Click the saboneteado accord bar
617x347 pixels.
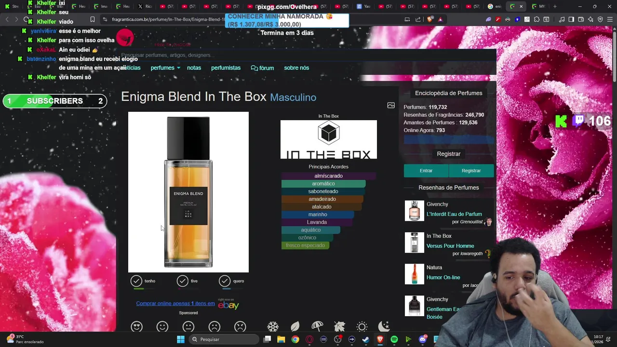point(323,191)
